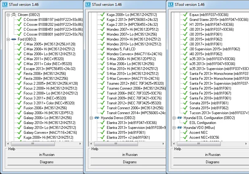Select Galaxy 2010+ Lo entry
The width and height of the screenshot is (249, 174).
click(50, 128)
